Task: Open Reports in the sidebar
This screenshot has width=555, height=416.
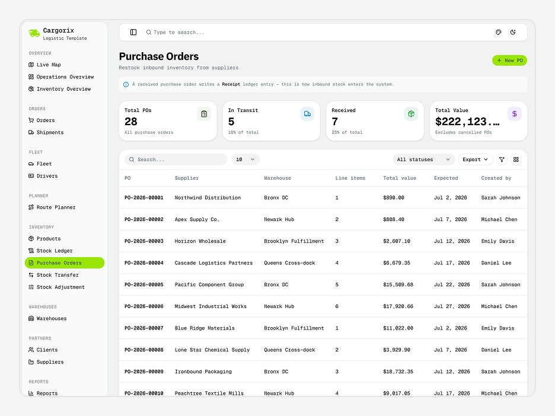Action: pos(65,393)
